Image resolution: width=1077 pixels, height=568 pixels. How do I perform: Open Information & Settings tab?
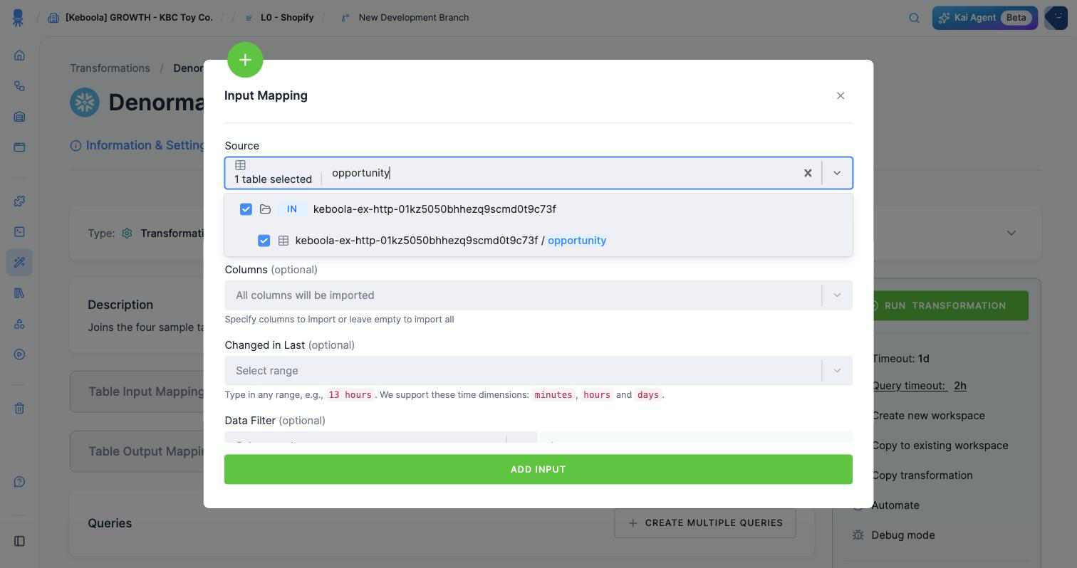[138, 145]
